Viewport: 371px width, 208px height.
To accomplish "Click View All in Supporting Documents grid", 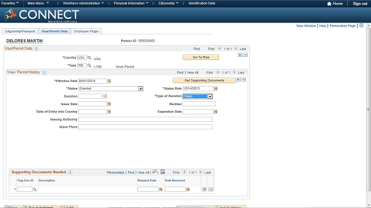I will pos(143,172).
